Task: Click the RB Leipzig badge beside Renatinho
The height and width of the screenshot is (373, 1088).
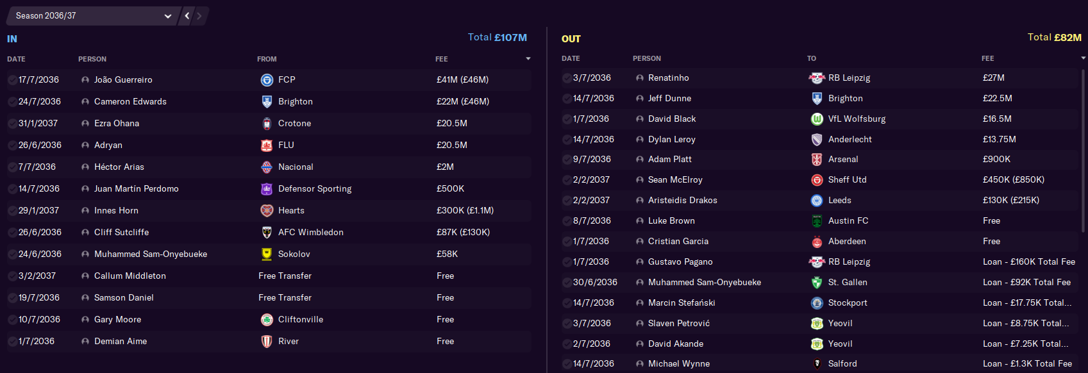Action: pyautogui.click(x=817, y=78)
